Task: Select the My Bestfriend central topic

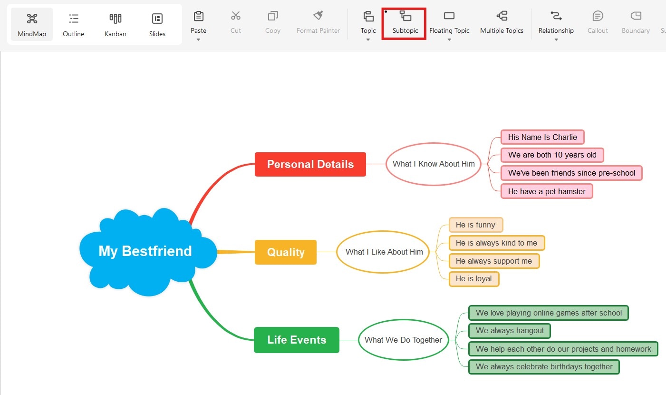Action: (x=145, y=251)
